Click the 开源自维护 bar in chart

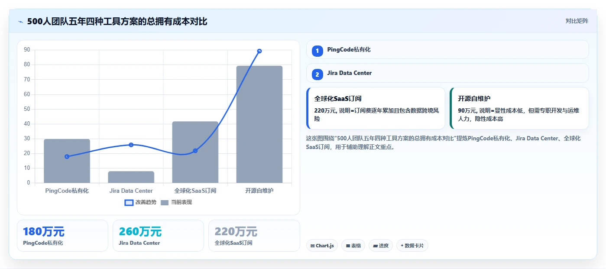[259, 124]
